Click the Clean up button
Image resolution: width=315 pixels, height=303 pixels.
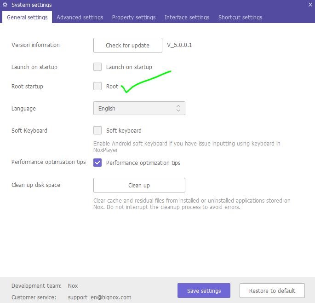139,185
